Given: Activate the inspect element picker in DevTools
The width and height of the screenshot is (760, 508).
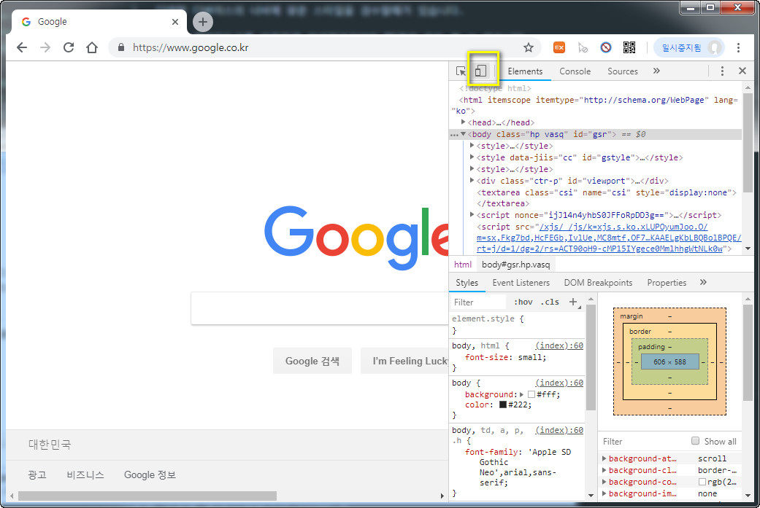Looking at the screenshot, I should click(461, 71).
